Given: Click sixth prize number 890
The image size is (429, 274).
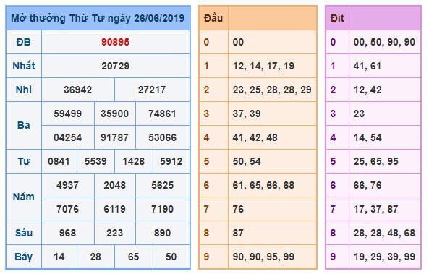Looking at the screenshot, I should [162, 233].
